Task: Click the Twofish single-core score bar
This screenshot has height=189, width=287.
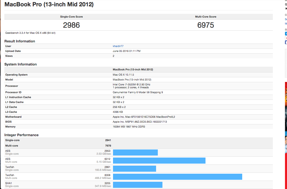Action: tap(134, 169)
